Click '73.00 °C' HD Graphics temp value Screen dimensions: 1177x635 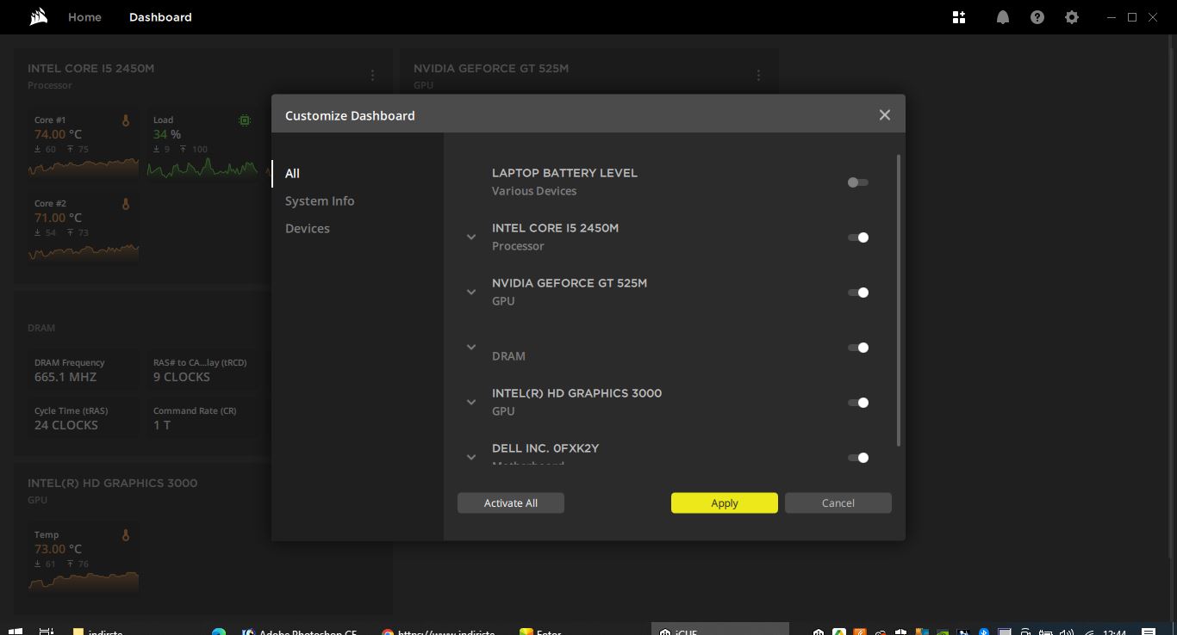pyautogui.click(x=58, y=549)
